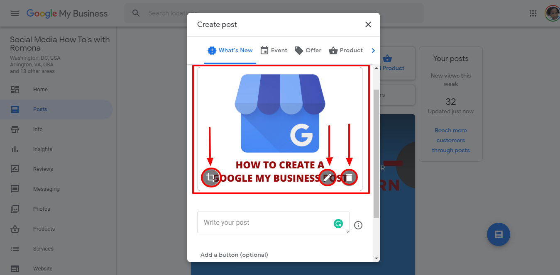Viewport: 560px width, 275px height.
Task: Click the Product card behind the dialog
Action: [398, 63]
